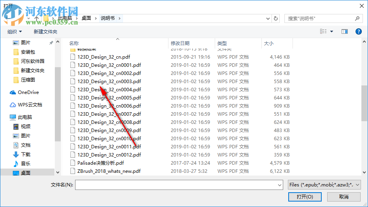
Task: Click the 2017-07-24 13:24 date cell
Action: (x=190, y=163)
